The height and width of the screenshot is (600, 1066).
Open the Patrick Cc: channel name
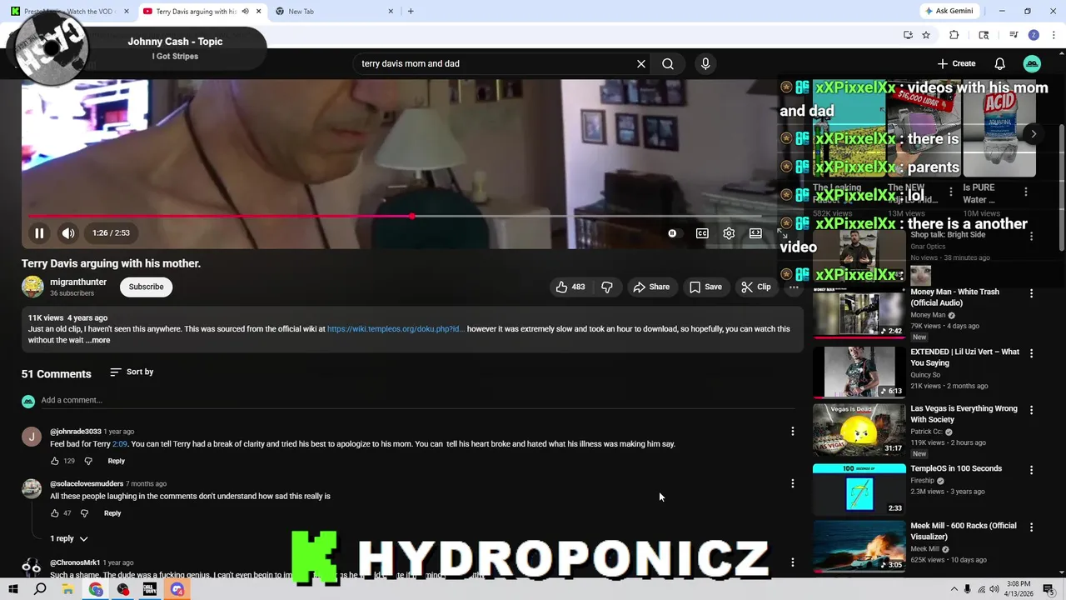pyautogui.click(x=927, y=432)
